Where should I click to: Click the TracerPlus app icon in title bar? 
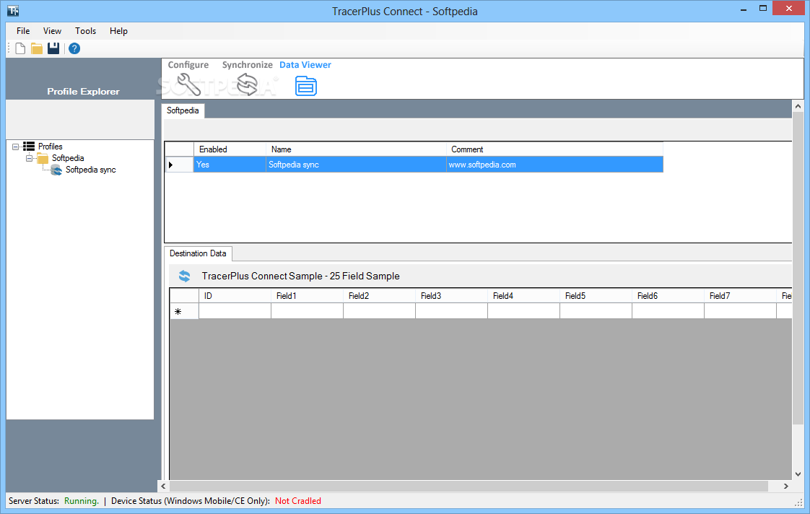(x=13, y=10)
